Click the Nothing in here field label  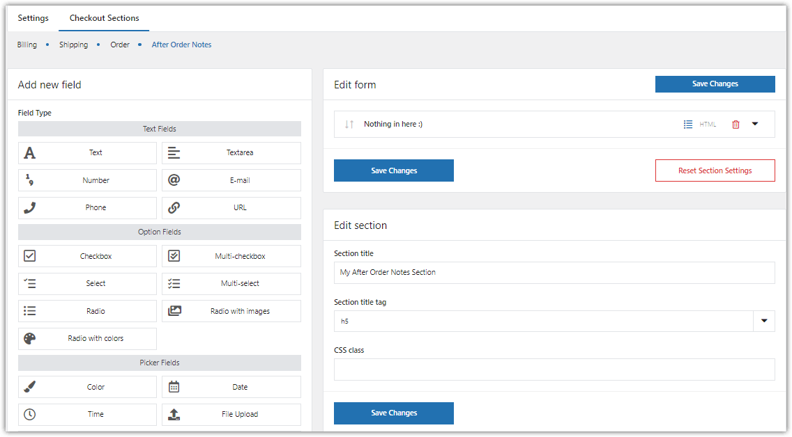coord(393,124)
